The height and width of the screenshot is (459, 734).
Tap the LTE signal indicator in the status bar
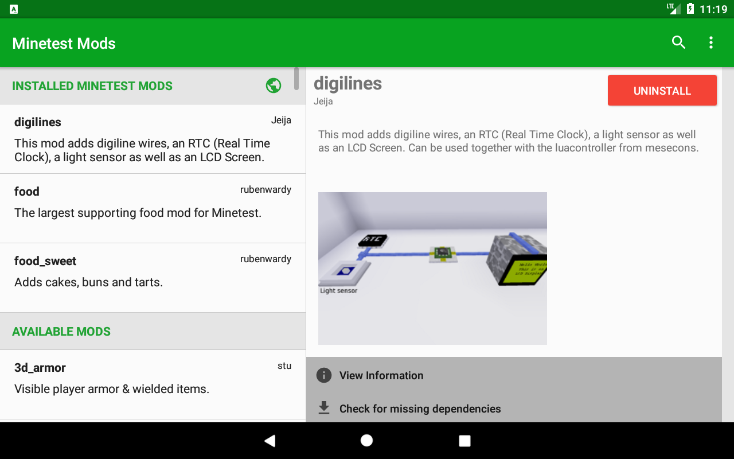tap(673, 9)
